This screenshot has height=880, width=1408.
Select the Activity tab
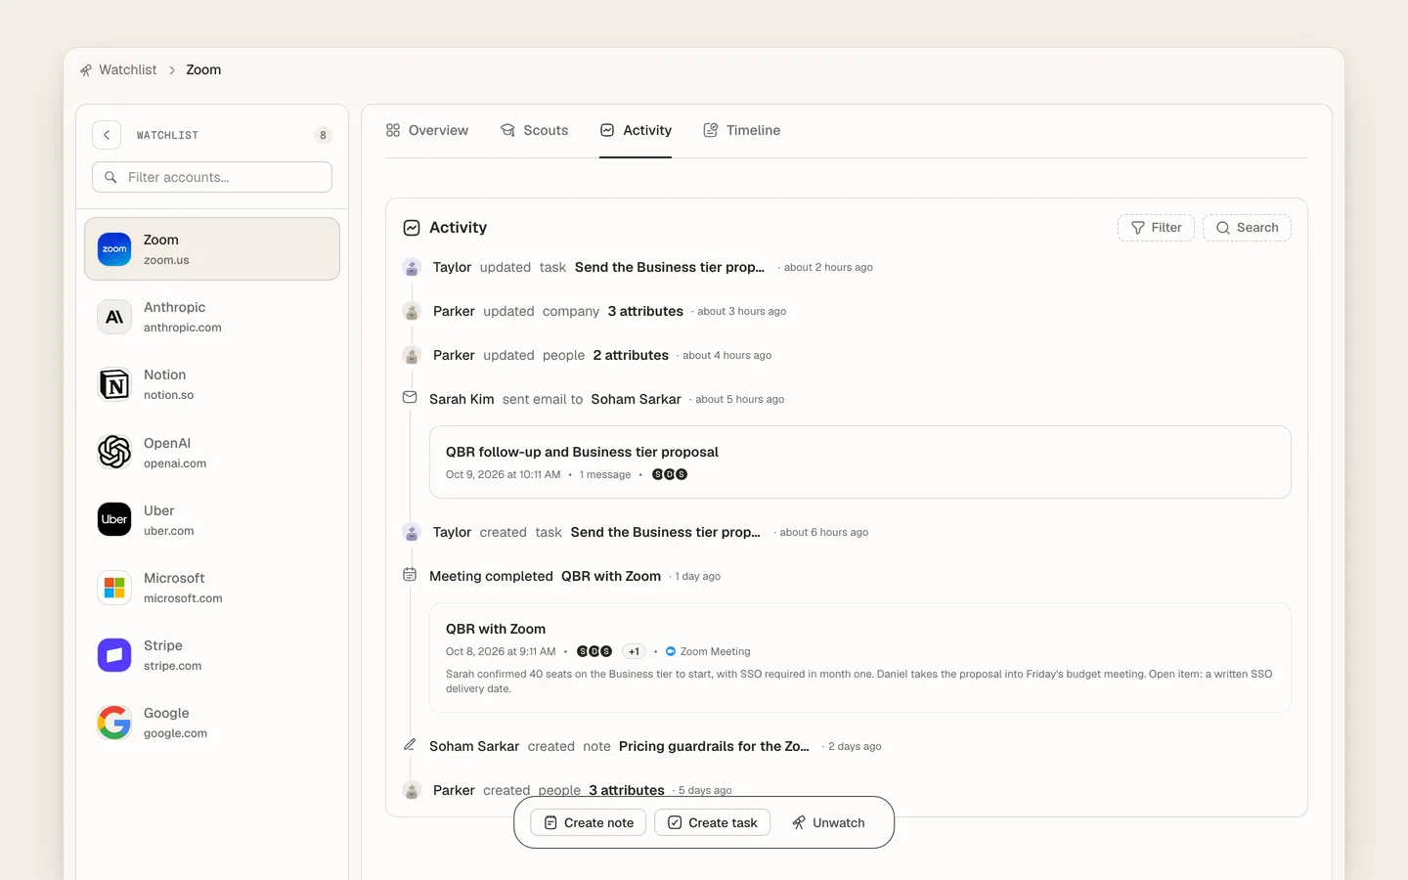click(x=636, y=130)
